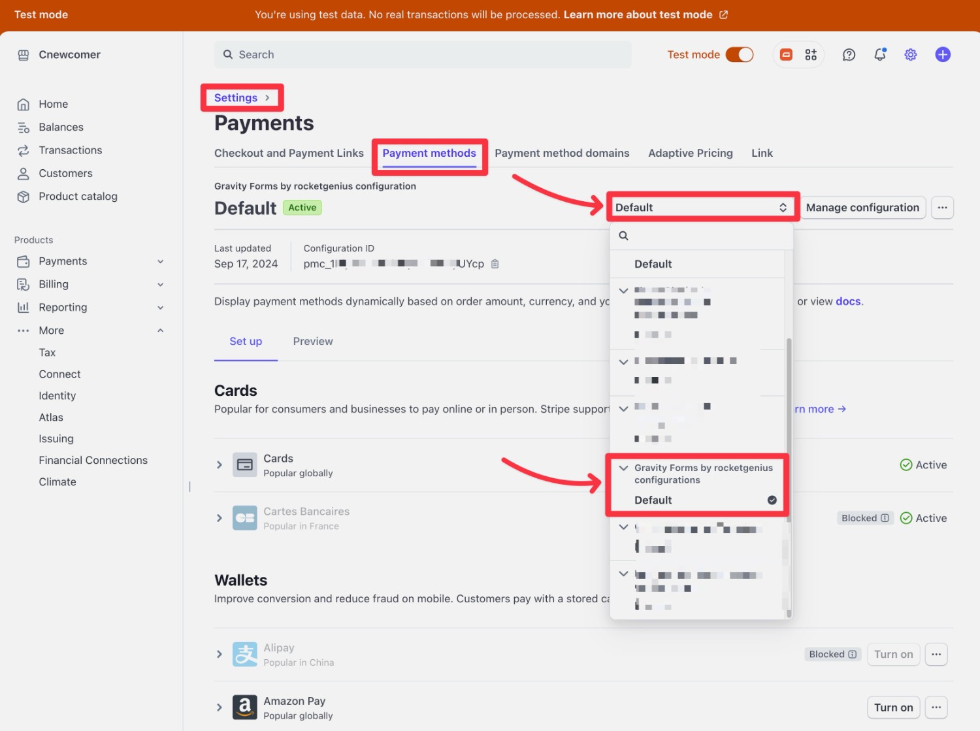Open Climate in the sidebar

pos(57,482)
